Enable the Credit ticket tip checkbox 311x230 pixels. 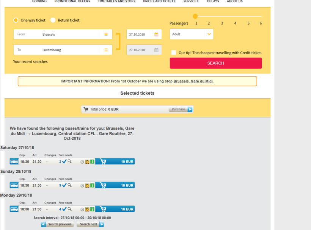pyautogui.click(x=174, y=53)
